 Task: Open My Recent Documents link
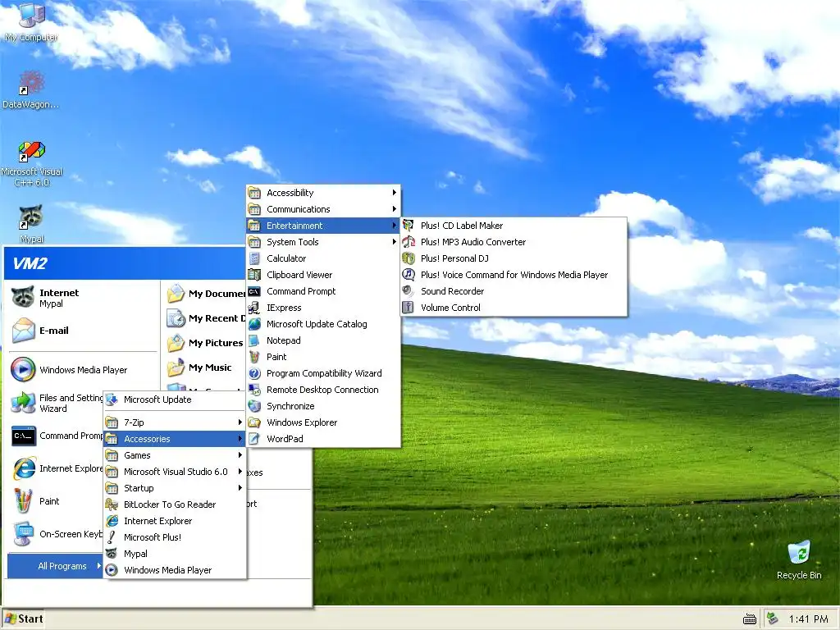tap(205, 318)
